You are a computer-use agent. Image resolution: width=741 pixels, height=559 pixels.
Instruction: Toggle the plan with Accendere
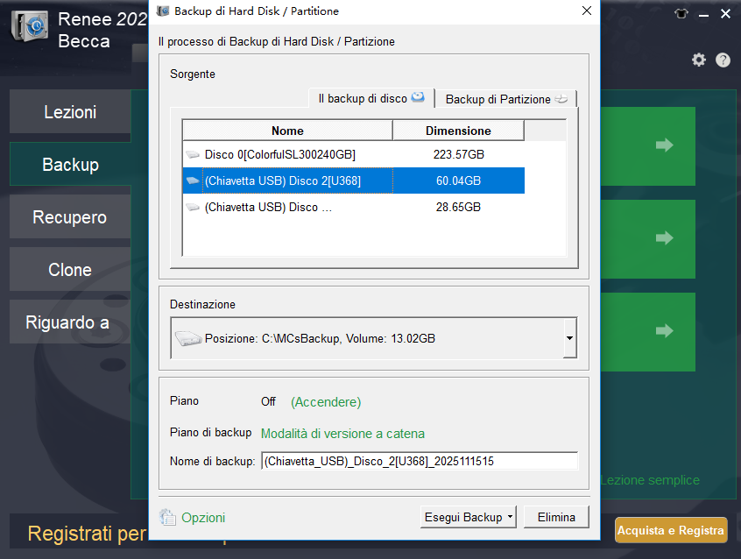coord(326,402)
